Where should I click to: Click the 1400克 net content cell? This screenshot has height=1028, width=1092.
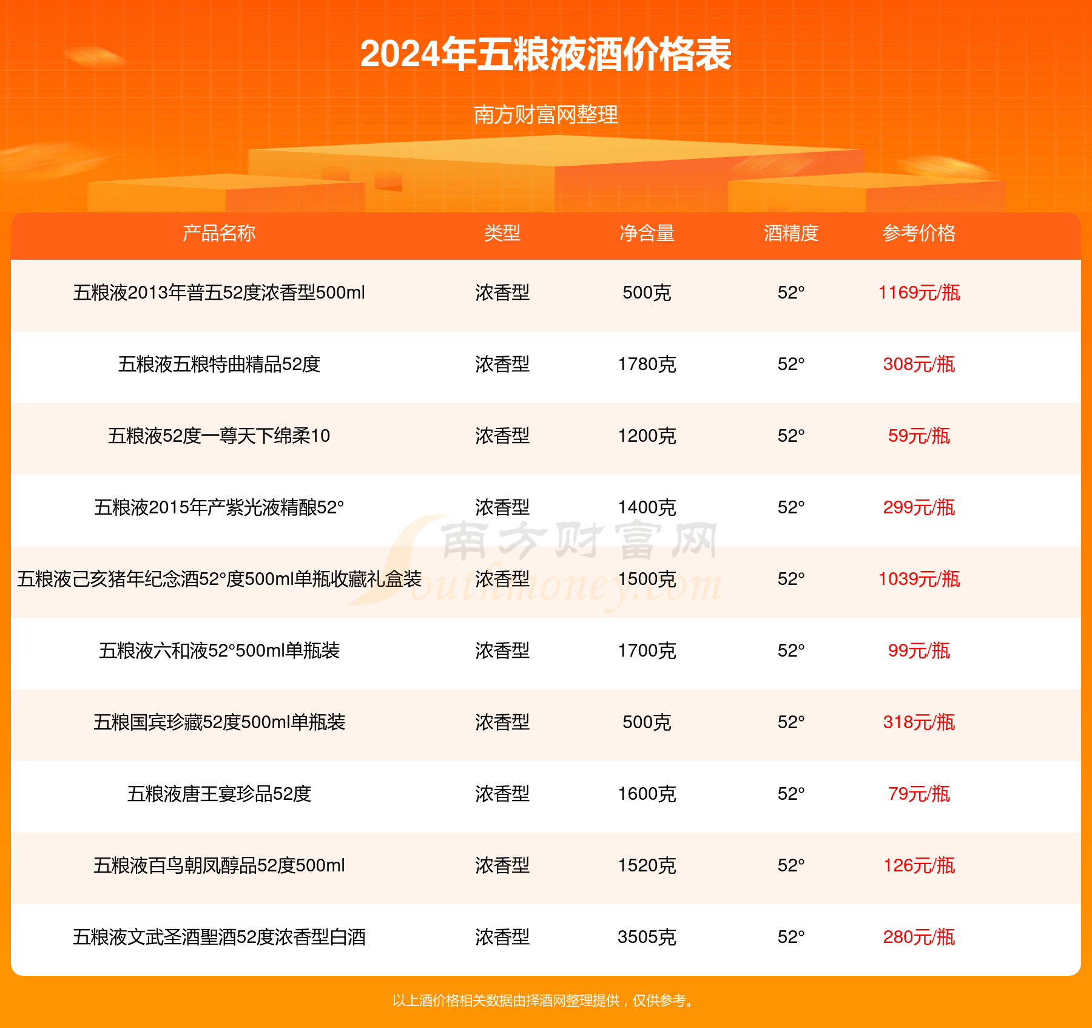647,507
